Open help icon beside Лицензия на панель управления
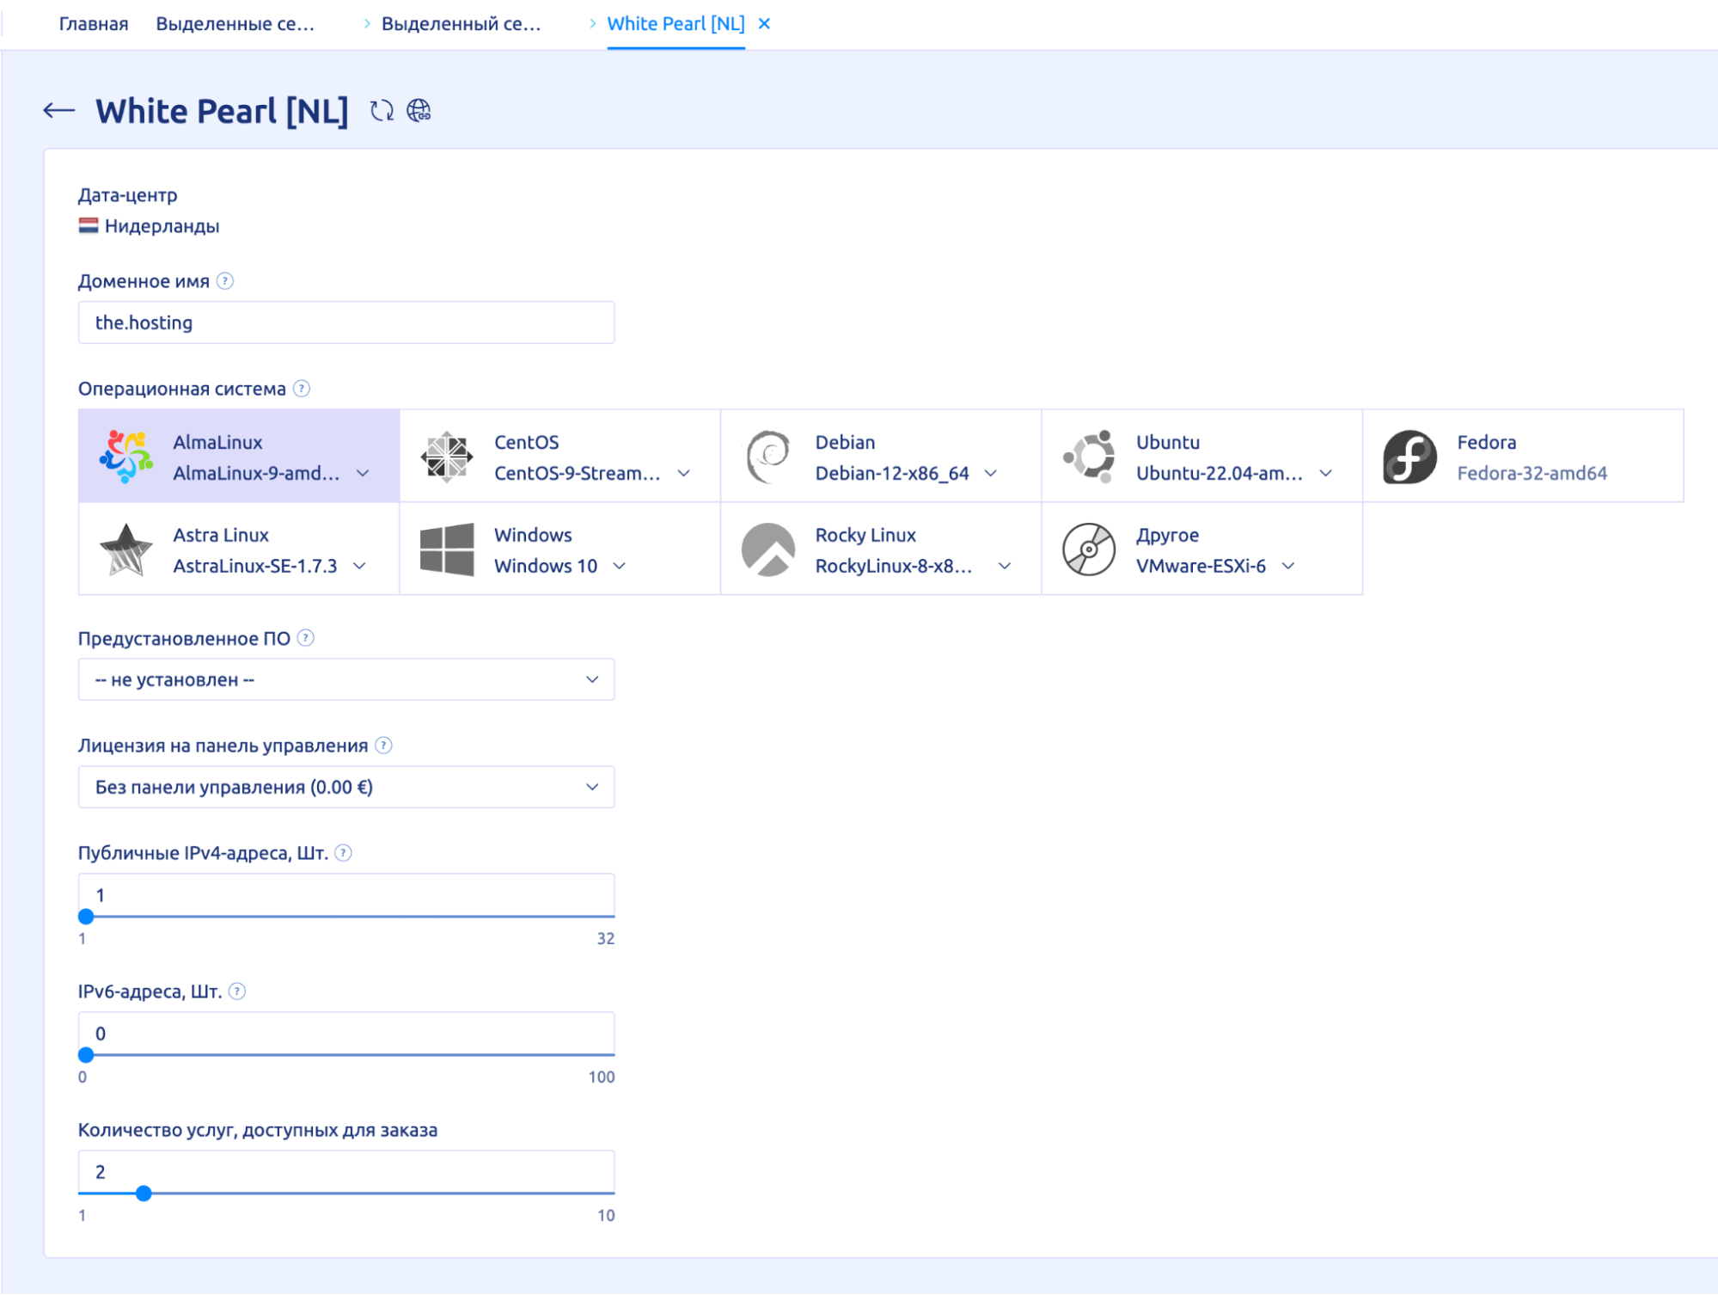 pos(384,746)
